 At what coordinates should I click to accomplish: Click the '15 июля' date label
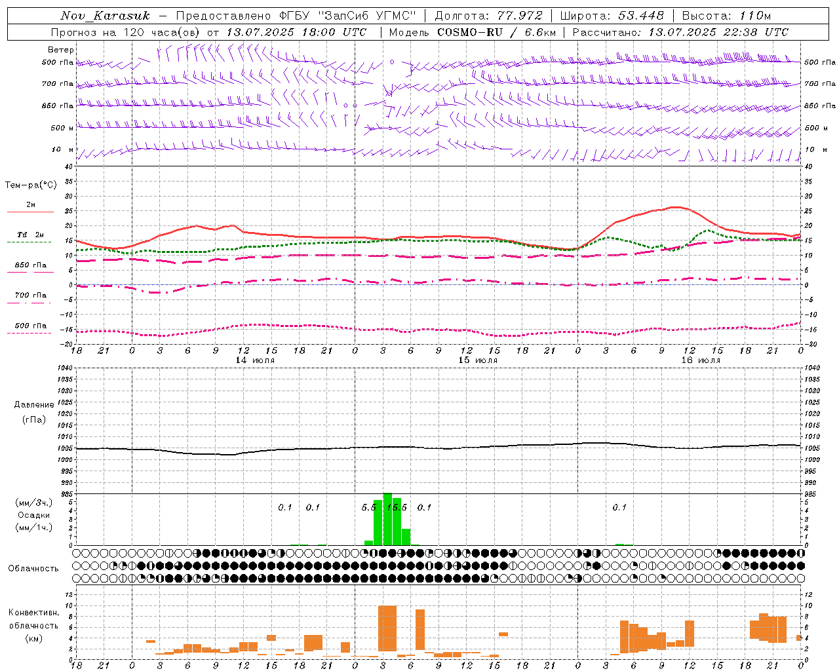478,360
